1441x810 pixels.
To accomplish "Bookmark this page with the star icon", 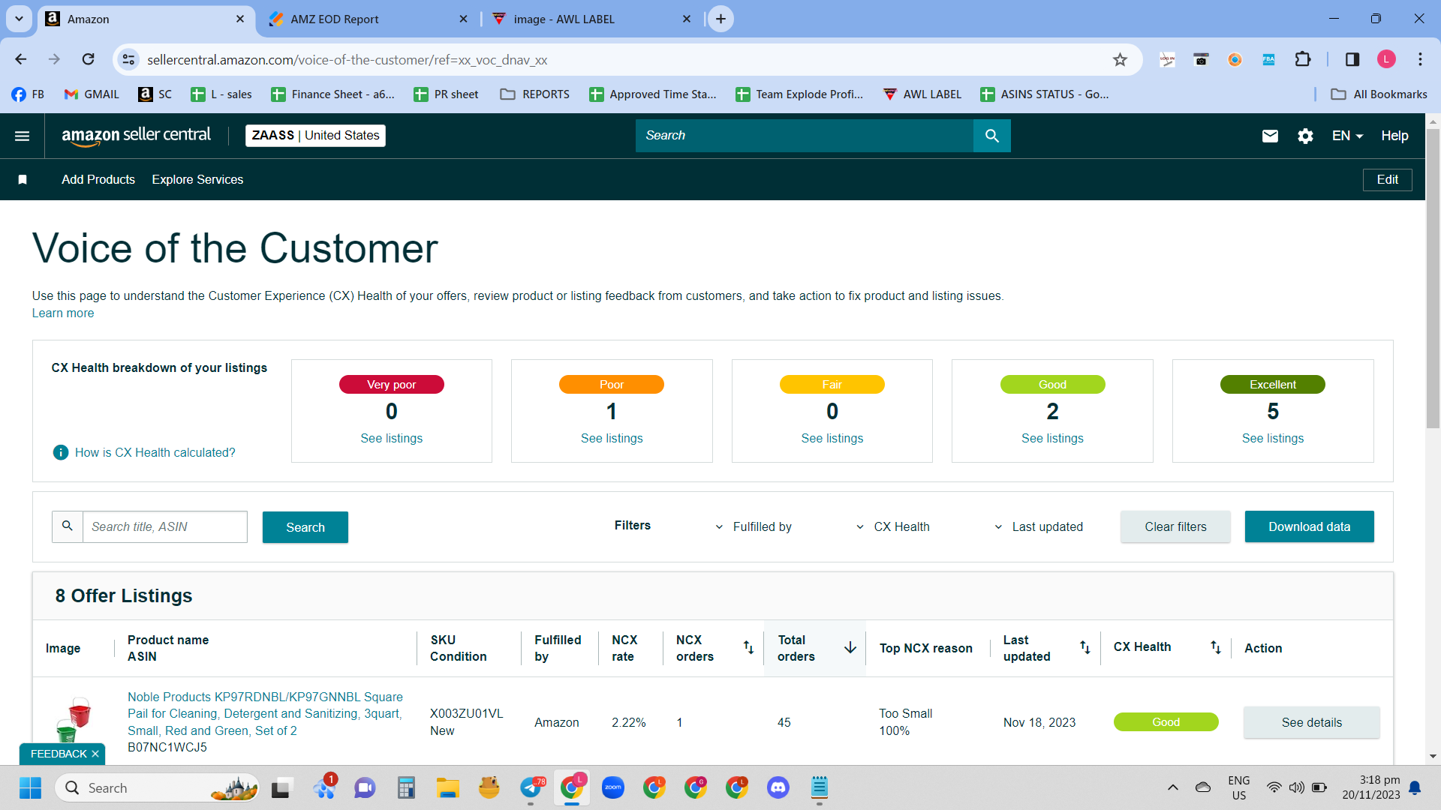I will (1120, 59).
